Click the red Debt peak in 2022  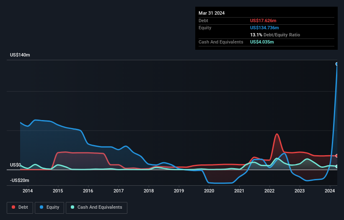coord(277,134)
